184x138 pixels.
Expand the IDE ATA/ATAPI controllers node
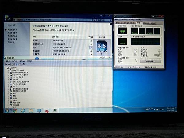[9, 75]
